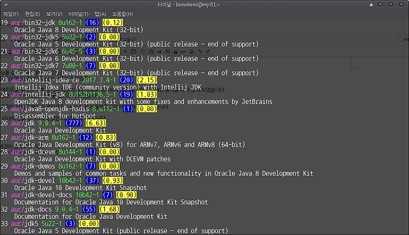
Task: Click package name aur/intellij-jdk
Action: (x=38, y=94)
